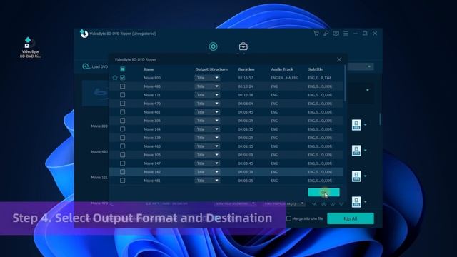457x257 pixels.
Task: Expand format arrow beside Movie 800 row
Action: [x=365, y=125]
